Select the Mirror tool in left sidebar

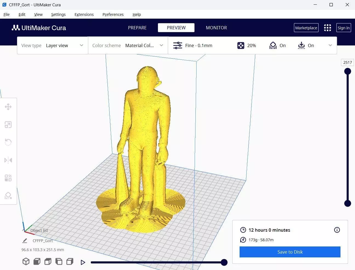[x=8, y=160]
